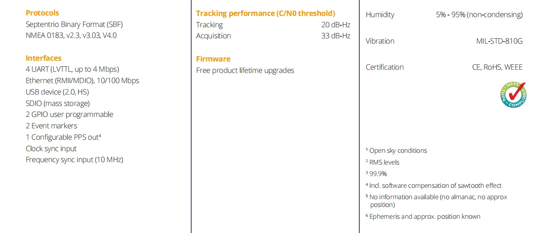Click the Firmware section heading
This screenshot has width=537, height=233.
pyautogui.click(x=213, y=59)
